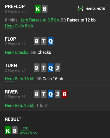Open Hero link in 'Hero Checks'
The width and height of the screenshot is (110, 138).
point(9,52)
